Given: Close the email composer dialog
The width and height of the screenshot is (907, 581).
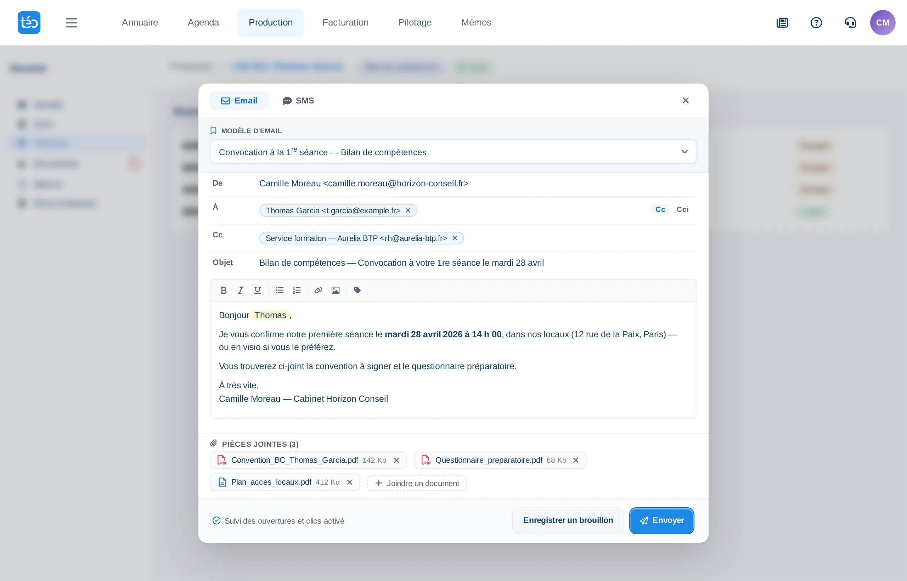Looking at the screenshot, I should pyautogui.click(x=686, y=100).
